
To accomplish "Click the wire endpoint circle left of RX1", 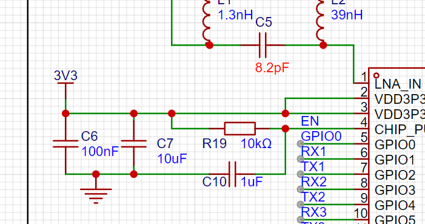I will 300,159.
